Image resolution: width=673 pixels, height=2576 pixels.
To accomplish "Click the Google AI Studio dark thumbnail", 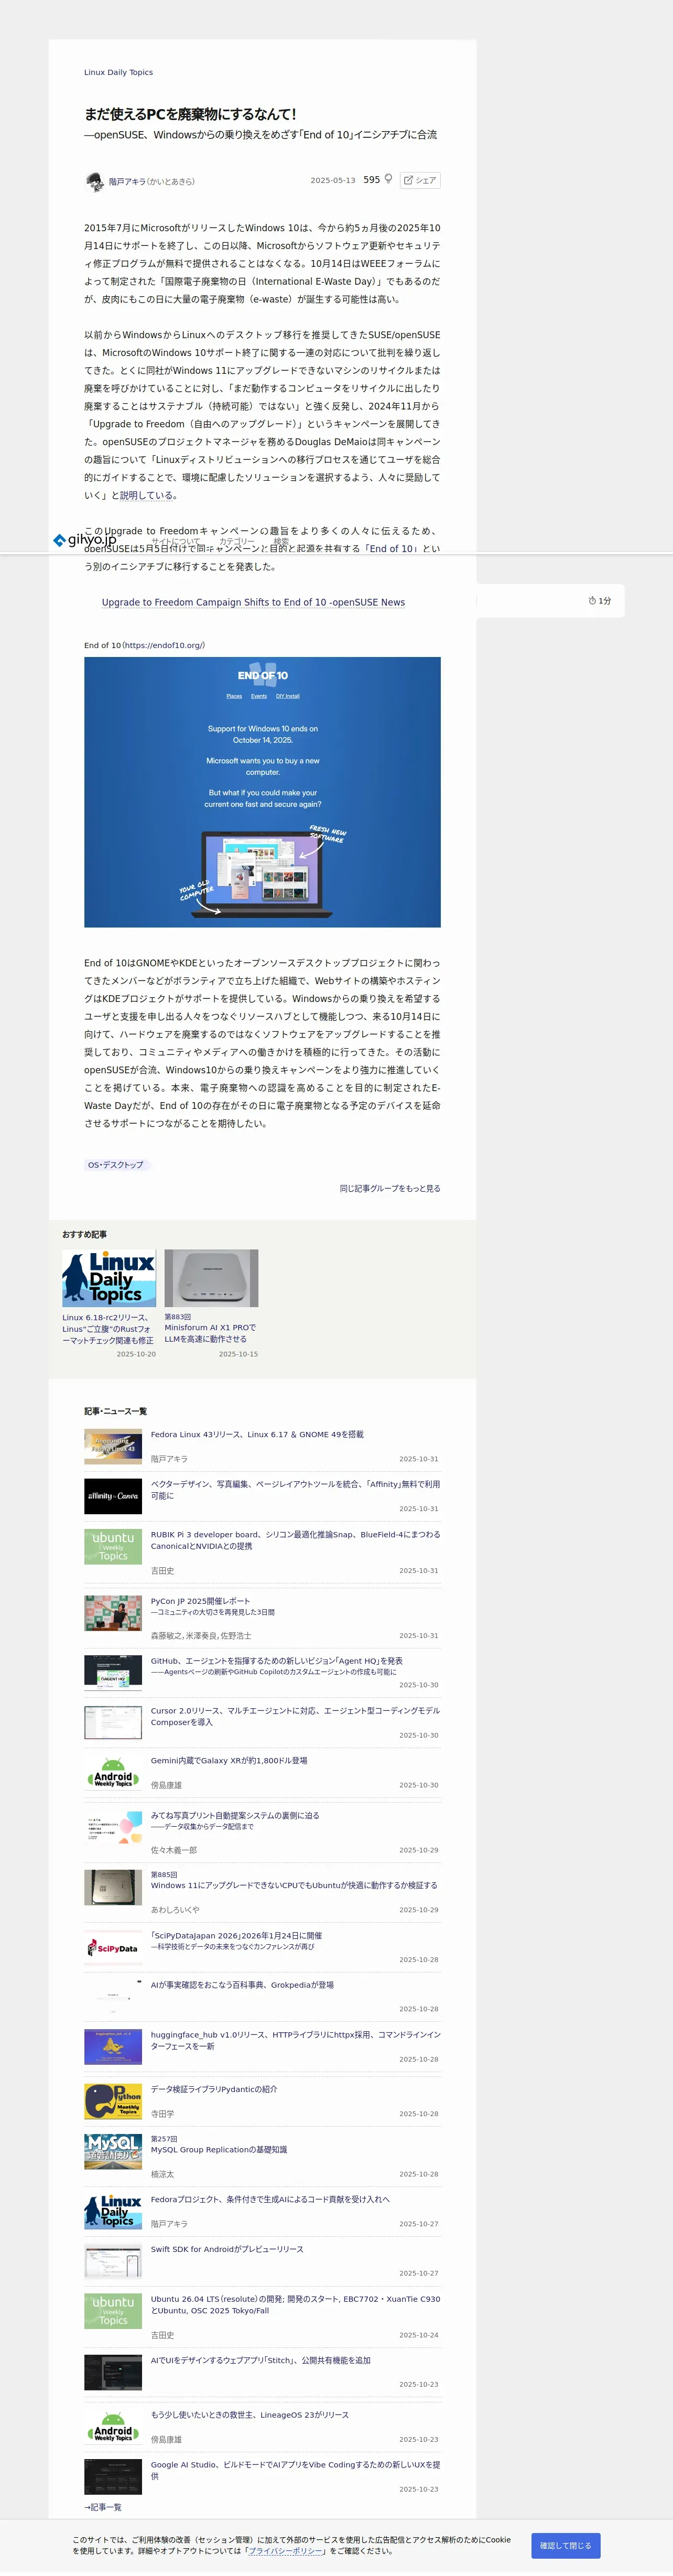I will (113, 2476).
